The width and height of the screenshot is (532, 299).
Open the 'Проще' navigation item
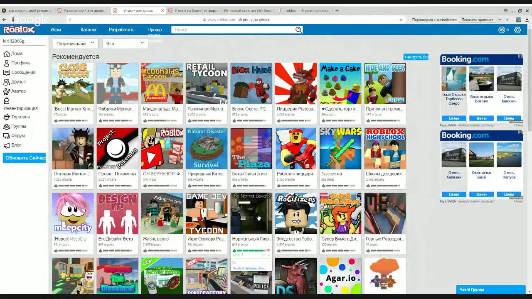click(155, 30)
